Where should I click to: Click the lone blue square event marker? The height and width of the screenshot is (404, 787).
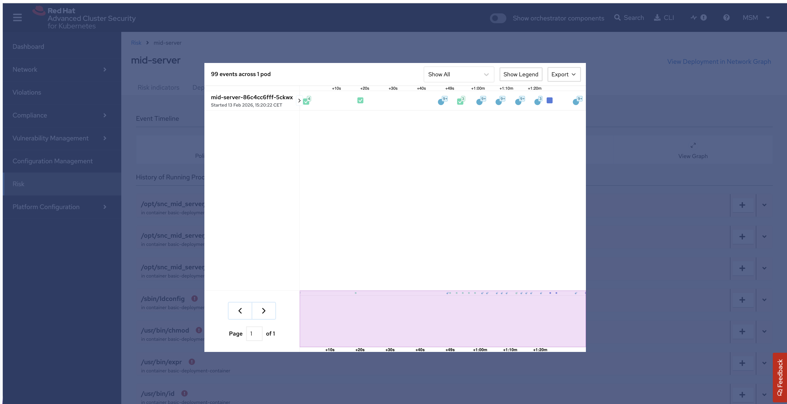click(x=549, y=101)
